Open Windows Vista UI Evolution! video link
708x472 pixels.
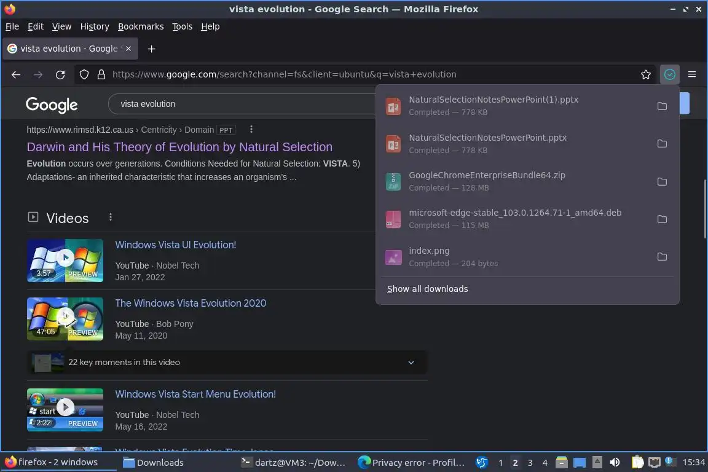click(176, 245)
